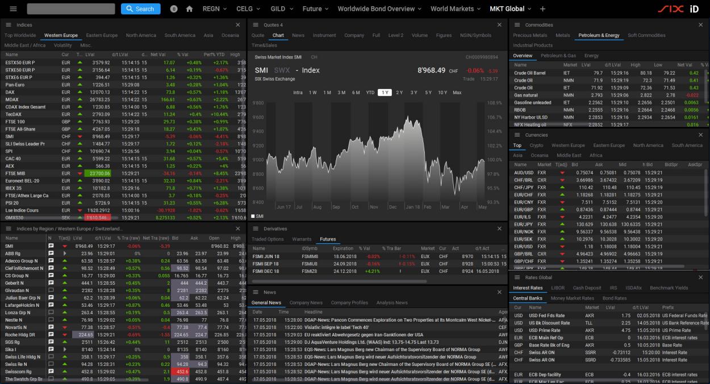Set chart range to 3 M
Screen dimensions: 710x384
341,92
